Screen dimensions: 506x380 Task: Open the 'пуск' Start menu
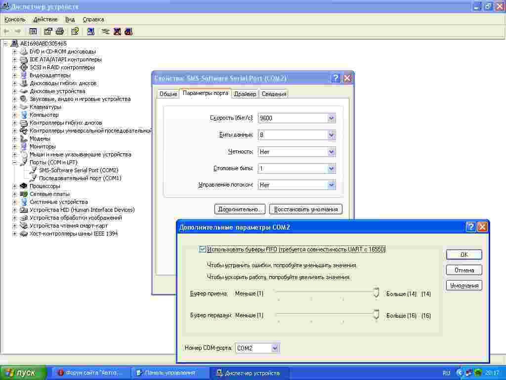point(23,373)
